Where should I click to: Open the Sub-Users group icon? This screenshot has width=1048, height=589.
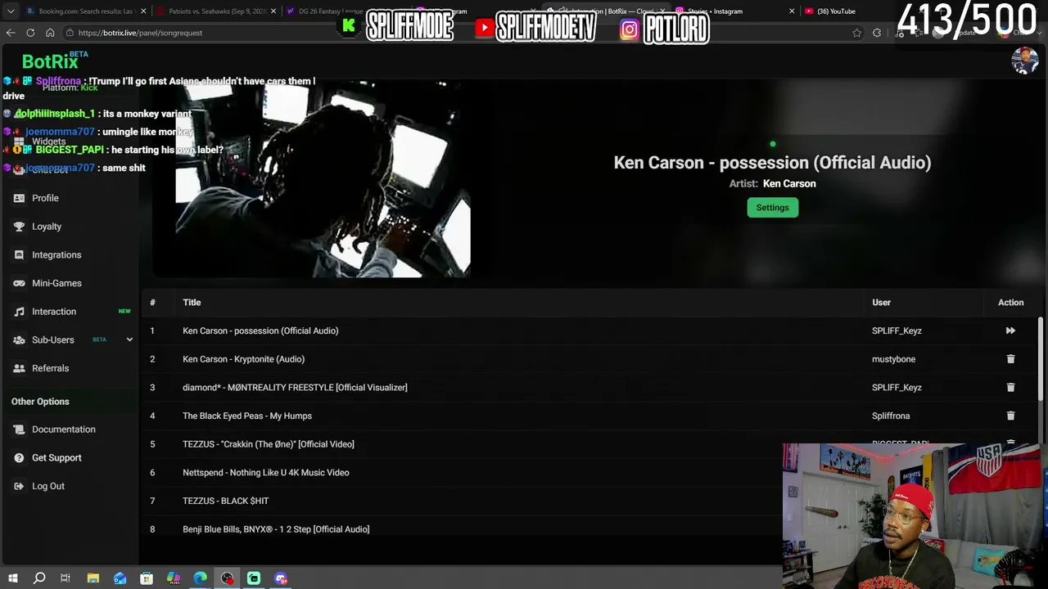(x=19, y=340)
